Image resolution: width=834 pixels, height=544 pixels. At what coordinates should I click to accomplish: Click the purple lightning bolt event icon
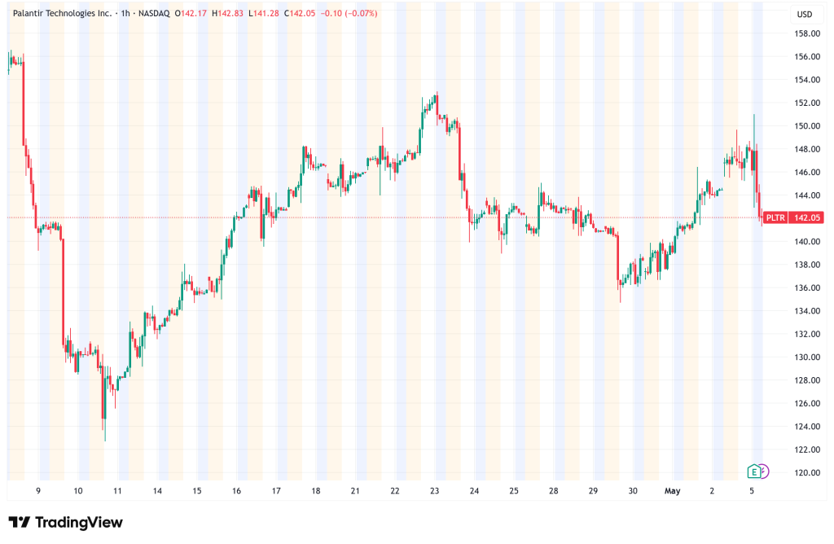point(764,472)
